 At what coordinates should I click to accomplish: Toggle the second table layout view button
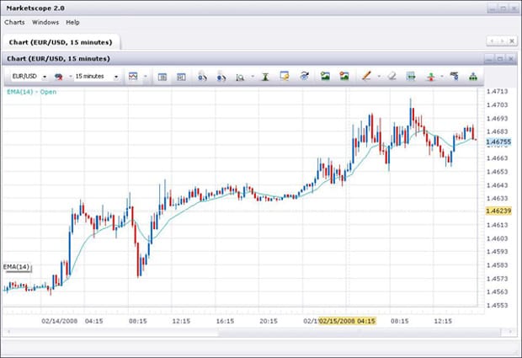pyautogui.click(x=181, y=76)
